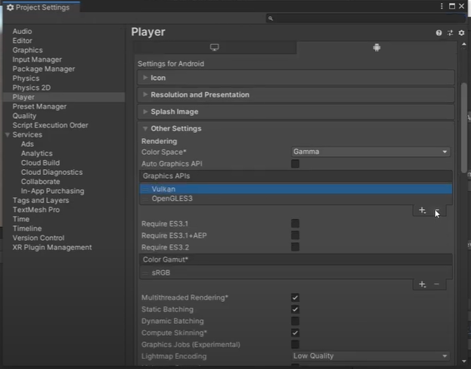Collapse the Other Settings section
The width and height of the screenshot is (471, 369).
tap(296, 128)
